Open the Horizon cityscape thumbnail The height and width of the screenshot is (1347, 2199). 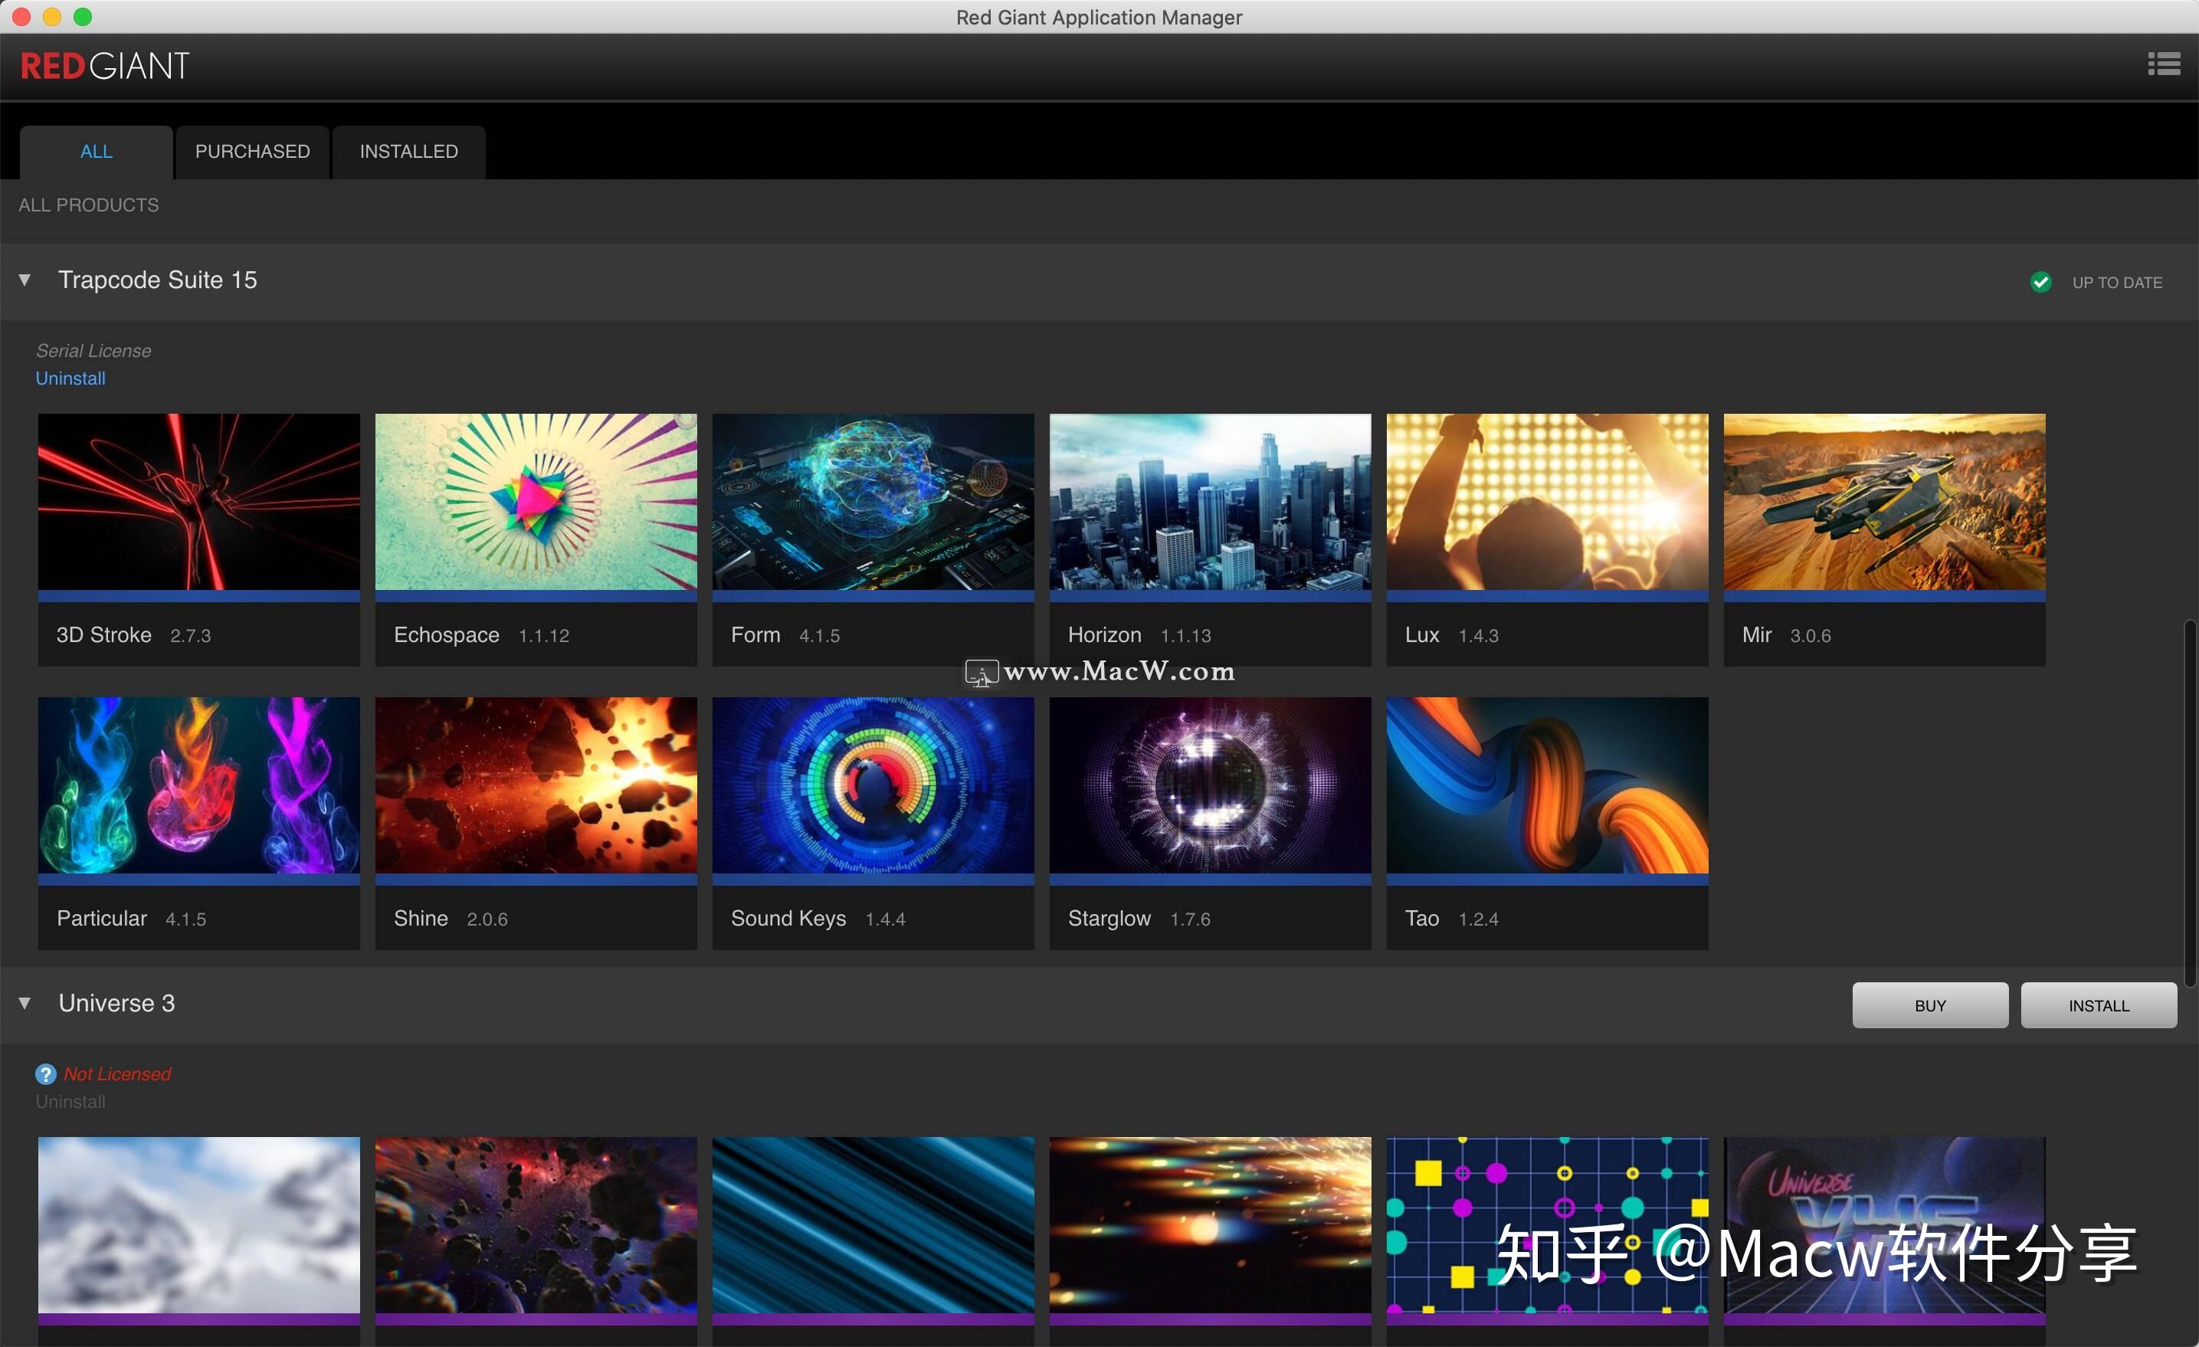[1208, 502]
